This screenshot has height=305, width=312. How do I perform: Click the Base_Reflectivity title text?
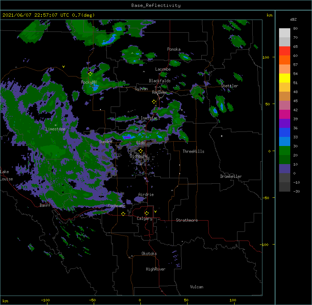(156, 5)
